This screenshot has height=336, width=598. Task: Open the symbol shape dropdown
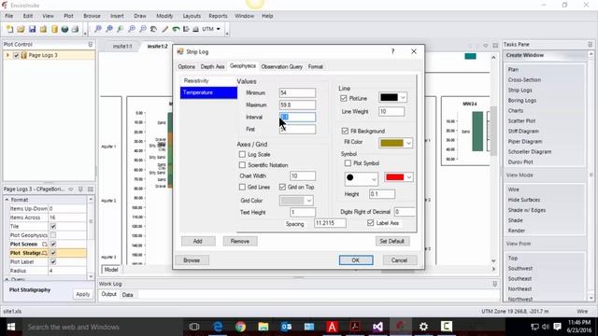tap(374, 178)
